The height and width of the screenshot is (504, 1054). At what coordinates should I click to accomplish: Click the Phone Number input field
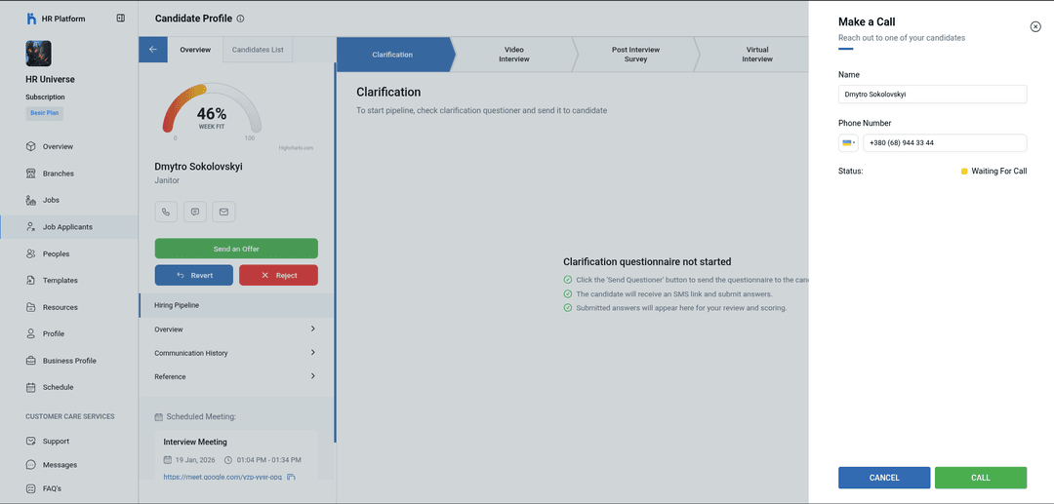[x=945, y=143]
